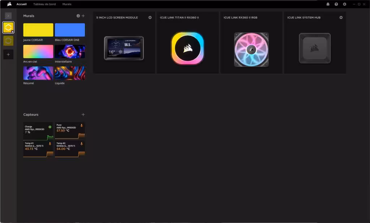Click the Capteurs section heading
Viewport: 370px width, 223px height.
31,114
